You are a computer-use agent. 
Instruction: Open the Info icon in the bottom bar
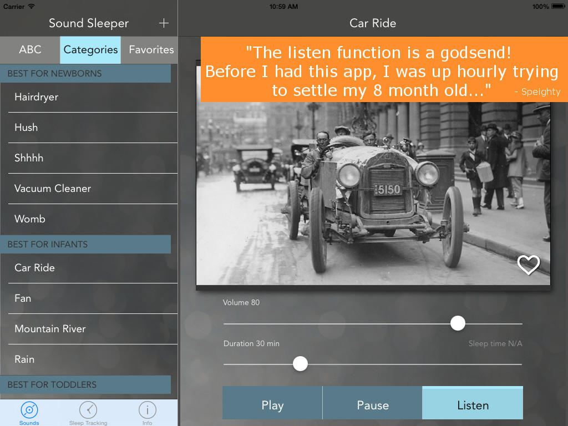(147, 410)
